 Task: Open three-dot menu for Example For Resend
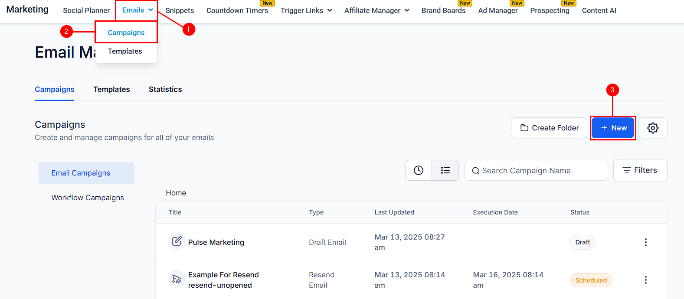(x=645, y=280)
